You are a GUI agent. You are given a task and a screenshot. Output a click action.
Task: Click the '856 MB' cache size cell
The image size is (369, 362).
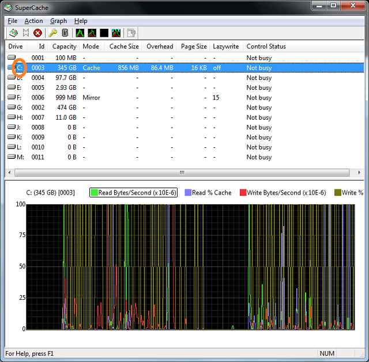128,68
